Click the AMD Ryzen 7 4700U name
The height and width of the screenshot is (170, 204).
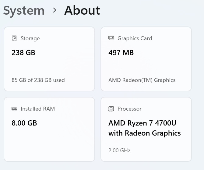(142, 123)
